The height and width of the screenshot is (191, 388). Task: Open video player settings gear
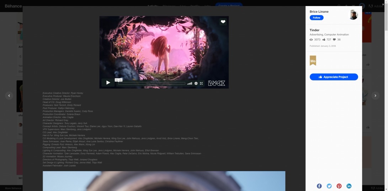(x=196, y=83)
